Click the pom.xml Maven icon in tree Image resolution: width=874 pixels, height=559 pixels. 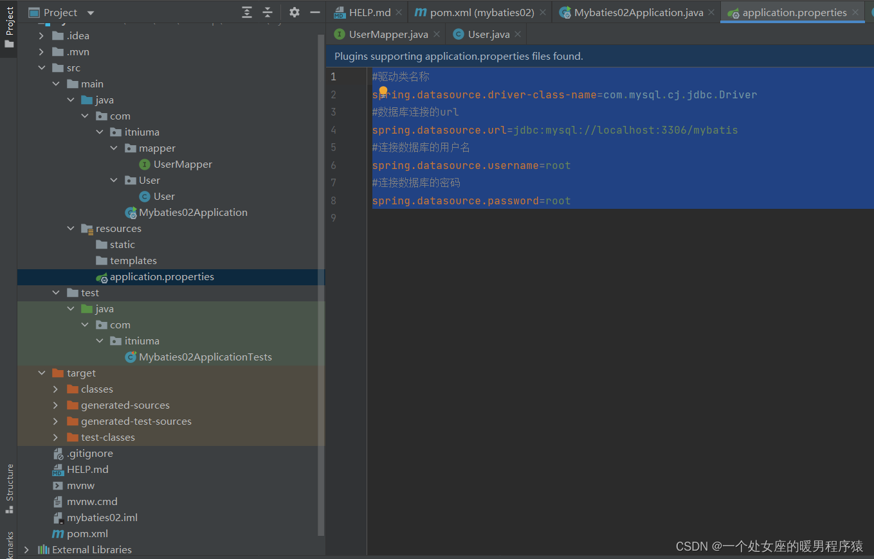click(x=59, y=534)
